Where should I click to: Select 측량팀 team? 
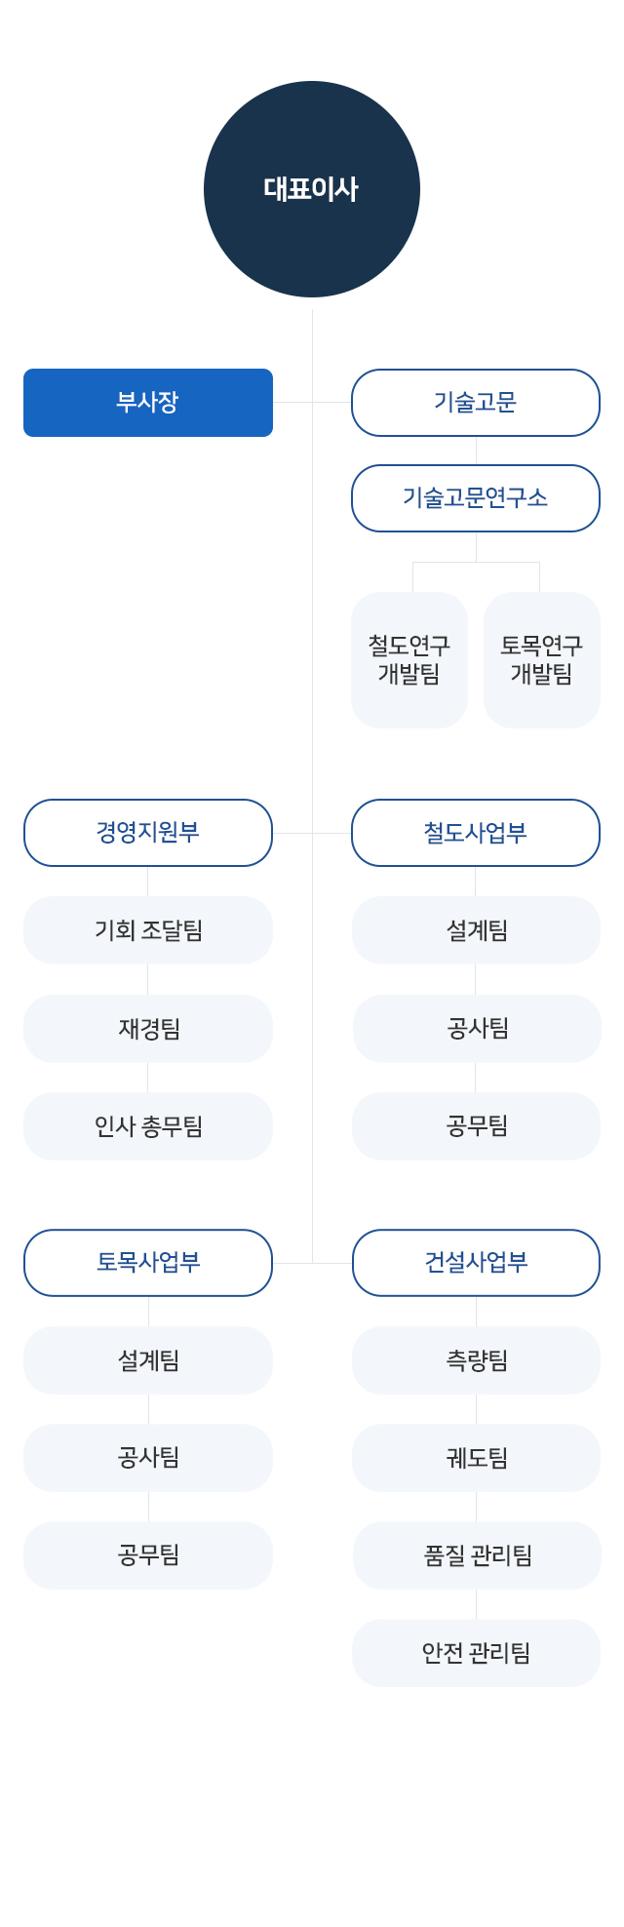476,1360
